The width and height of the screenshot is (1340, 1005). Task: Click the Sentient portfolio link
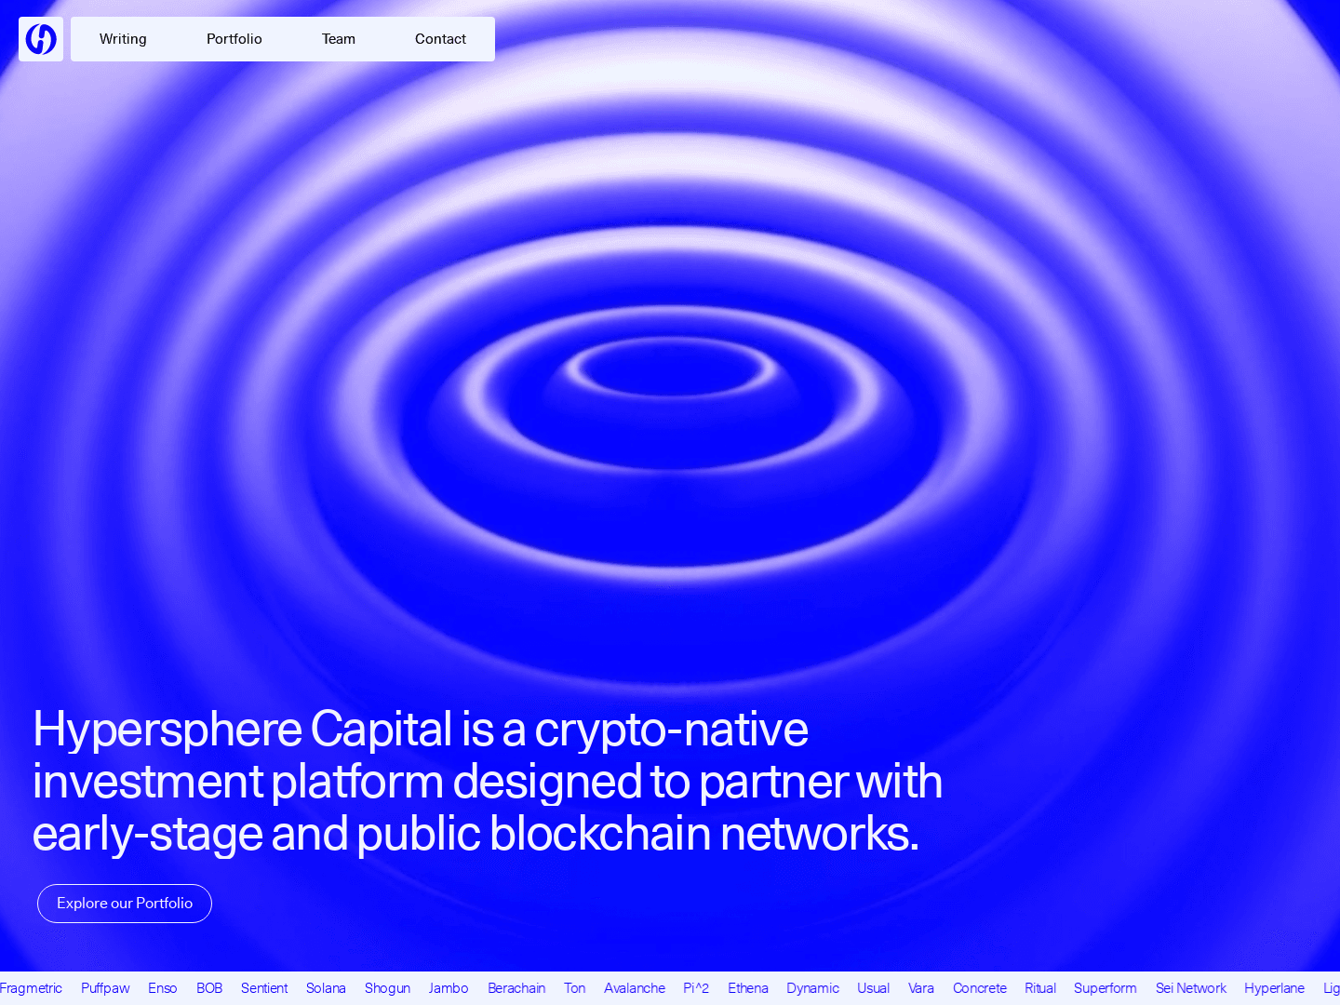point(264,988)
